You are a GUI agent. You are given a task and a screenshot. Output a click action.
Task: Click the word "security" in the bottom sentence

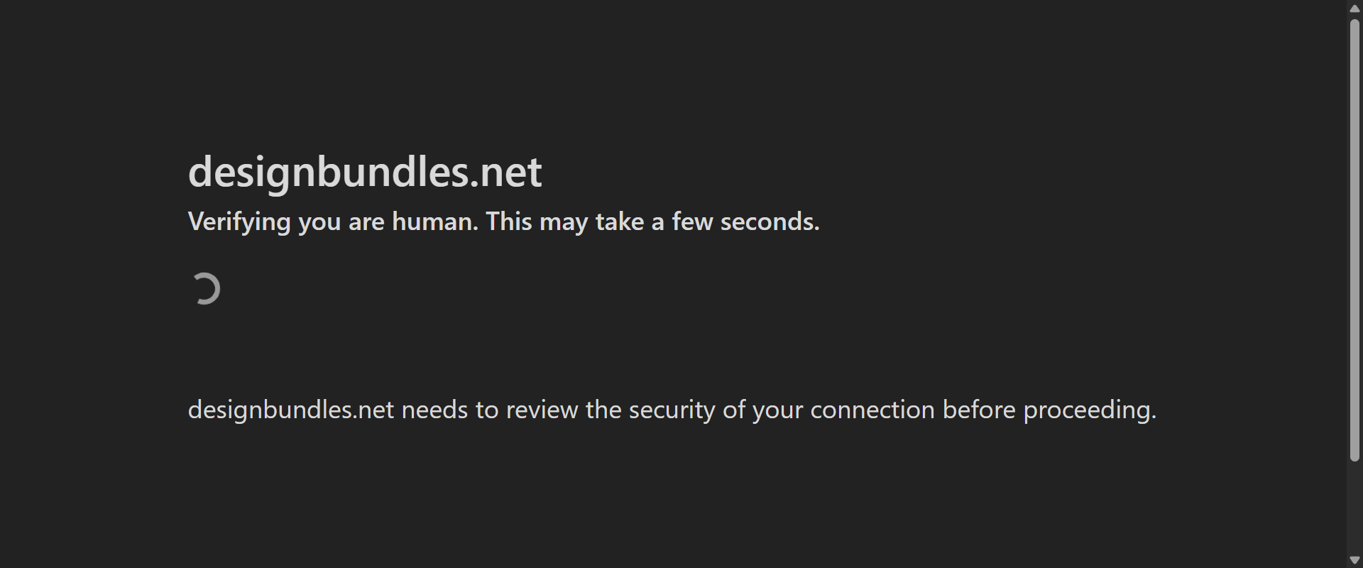point(672,410)
